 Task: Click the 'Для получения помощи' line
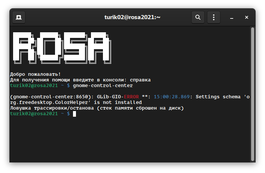(x=80, y=80)
